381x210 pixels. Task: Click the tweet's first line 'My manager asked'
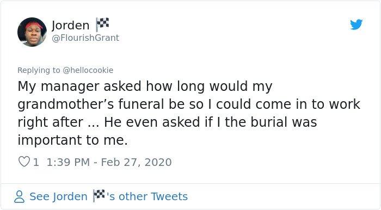79,87
